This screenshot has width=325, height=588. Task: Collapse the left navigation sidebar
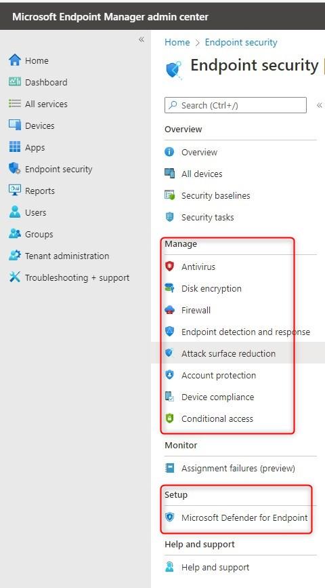point(142,39)
